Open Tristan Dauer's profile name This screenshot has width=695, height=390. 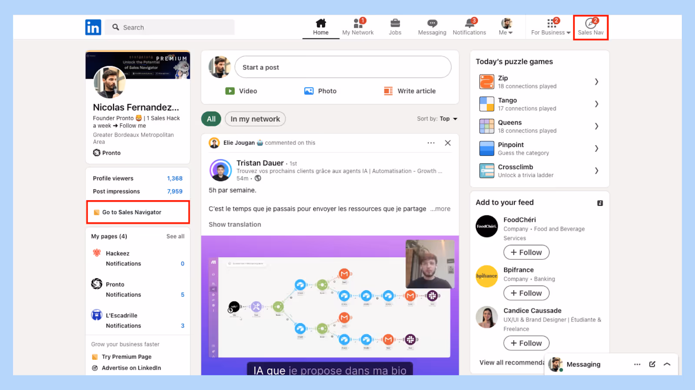tap(260, 163)
